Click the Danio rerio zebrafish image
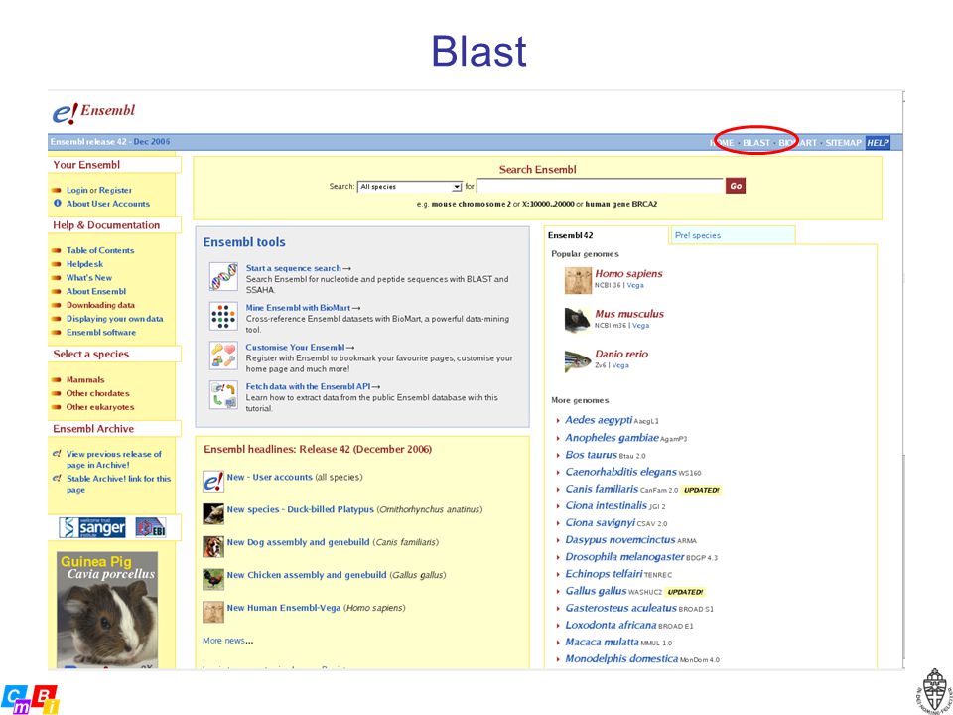 (x=578, y=360)
